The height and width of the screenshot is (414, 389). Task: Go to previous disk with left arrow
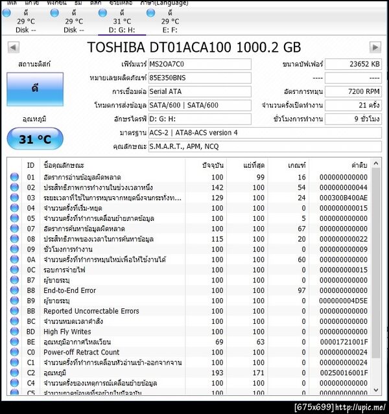[13, 47]
